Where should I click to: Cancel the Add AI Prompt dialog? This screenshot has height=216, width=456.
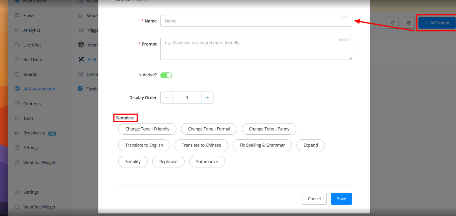pos(314,199)
